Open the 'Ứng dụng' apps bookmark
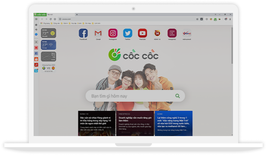This screenshot has width=267, height=155. (x=45, y=23)
